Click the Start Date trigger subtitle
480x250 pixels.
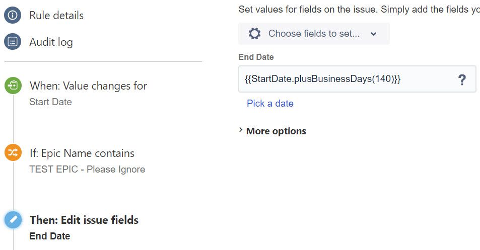pyautogui.click(x=50, y=102)
